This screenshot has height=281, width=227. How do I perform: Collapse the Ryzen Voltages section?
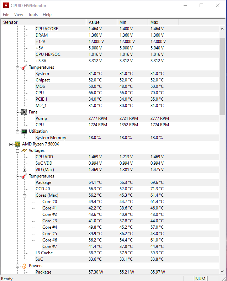click(x=17, y=151)
